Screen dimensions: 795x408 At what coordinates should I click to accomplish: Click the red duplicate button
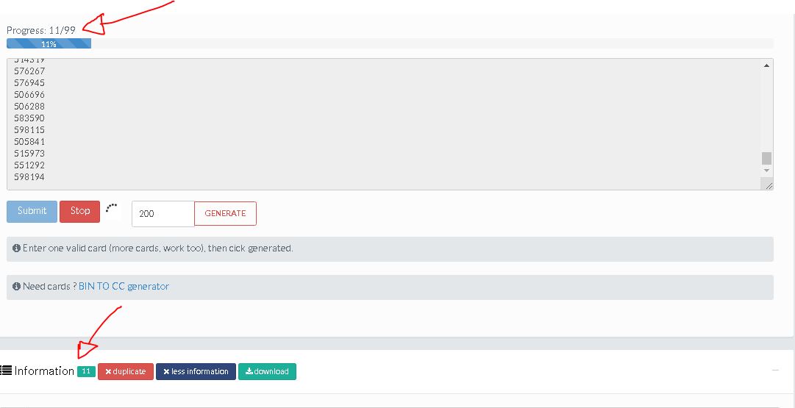point(126,371)
